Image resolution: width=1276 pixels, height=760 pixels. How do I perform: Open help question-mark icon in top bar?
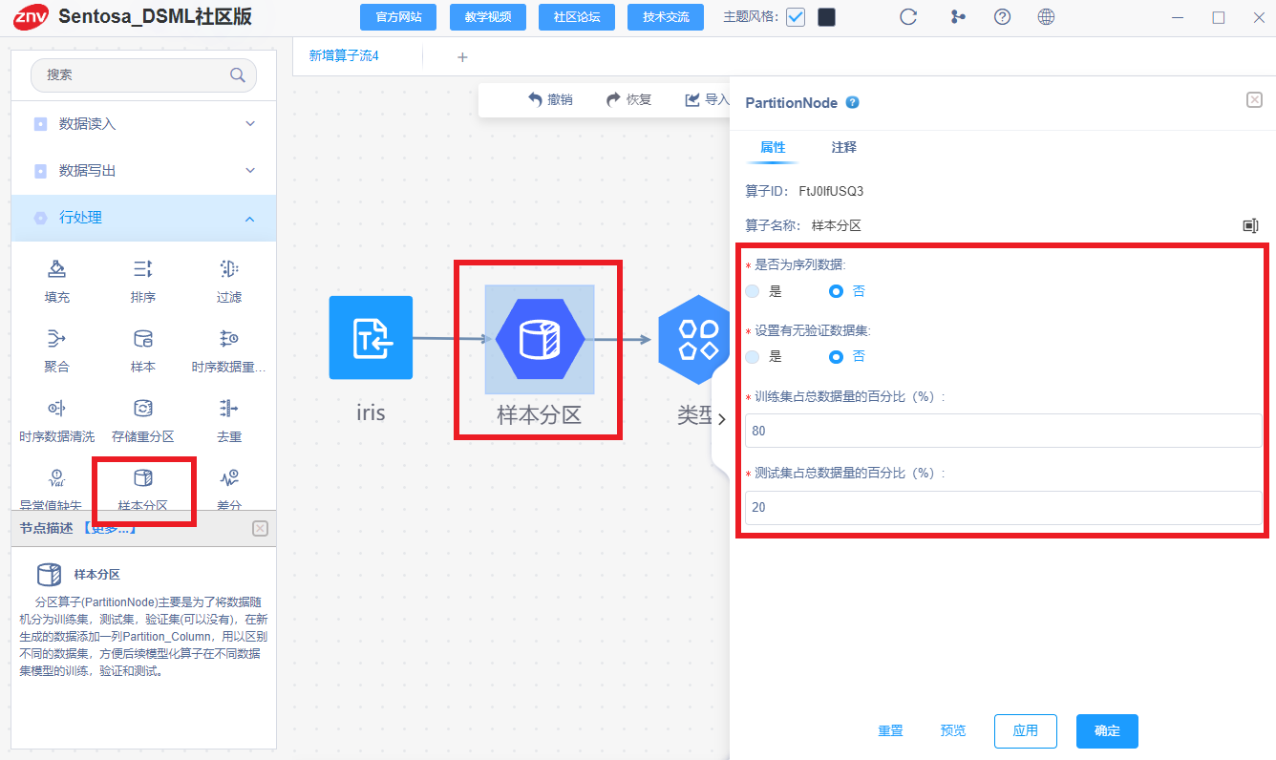(x=1002, y=17)
